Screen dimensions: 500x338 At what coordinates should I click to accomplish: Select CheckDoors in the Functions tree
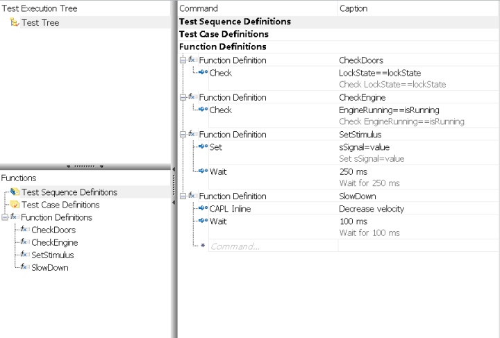53,230
